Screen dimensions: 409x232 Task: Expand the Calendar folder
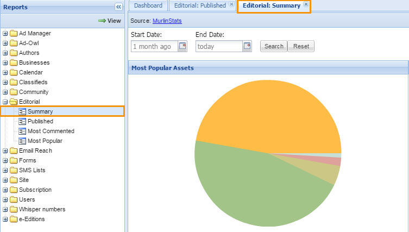5,73
